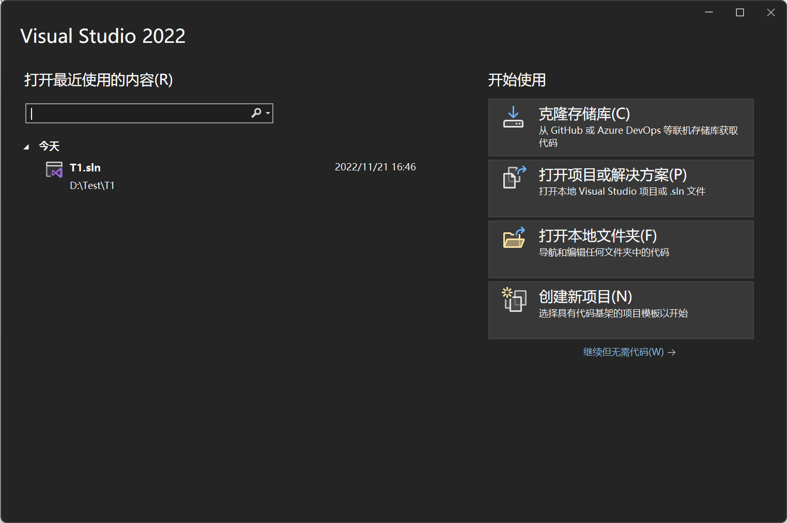Open recent solution T1.sln

click(x=230, y=176)
